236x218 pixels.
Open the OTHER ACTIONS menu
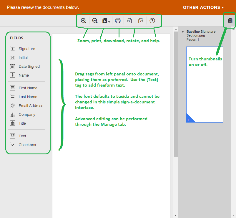(203, 7)
